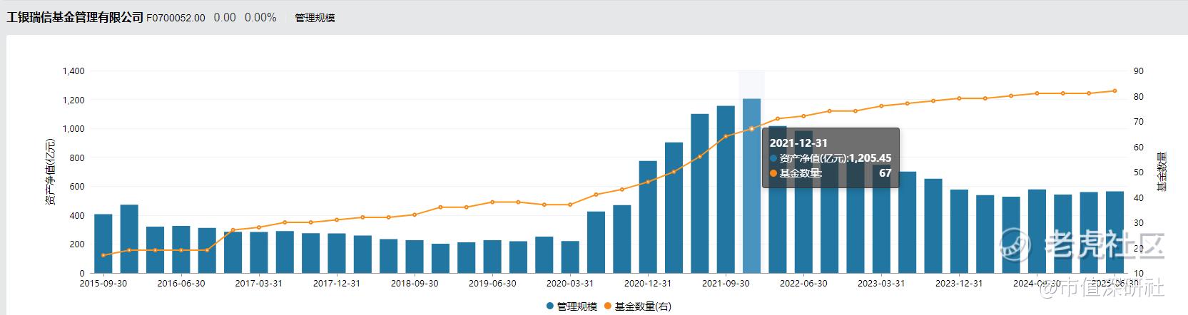Click the orange line point at 2020-12-31
The width and height of the screenshot is (1188, 315).
tap(648, 182)
